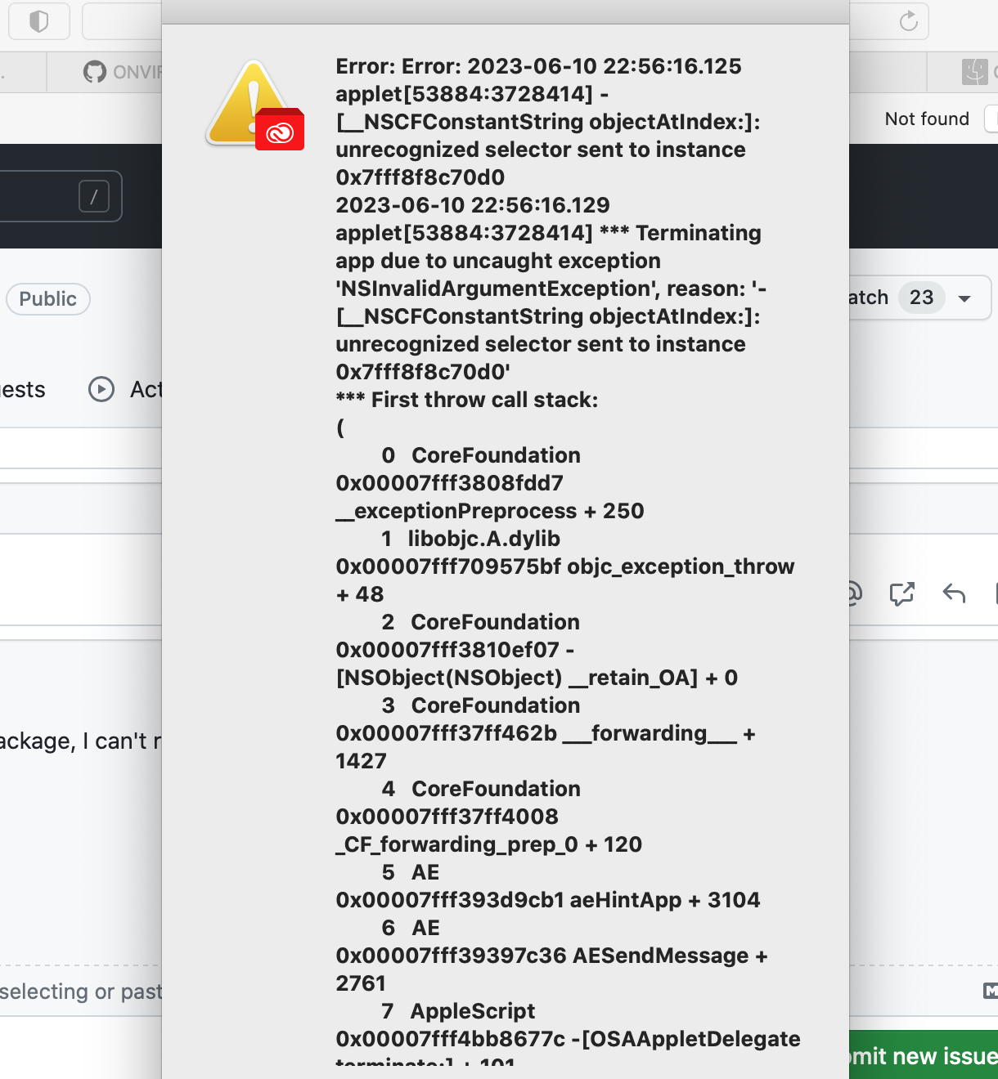This screenshot has height=1079, width=998.
Task: Click the M icon at the bottom right edge
Action: pos(990,991)
